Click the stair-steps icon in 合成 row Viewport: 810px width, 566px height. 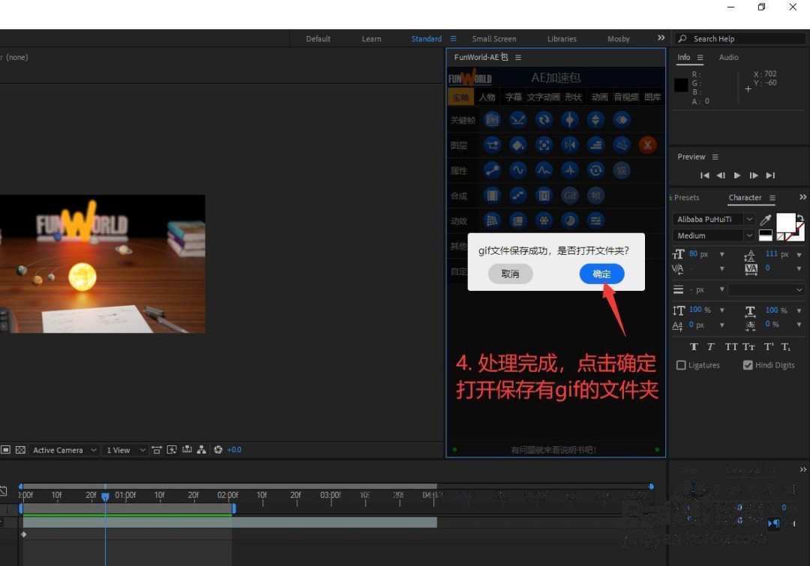pos(518,196)
